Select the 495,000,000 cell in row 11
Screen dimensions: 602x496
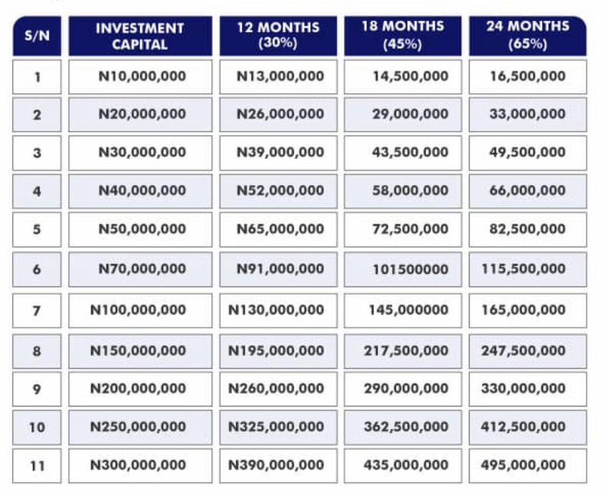coord(528,465)
